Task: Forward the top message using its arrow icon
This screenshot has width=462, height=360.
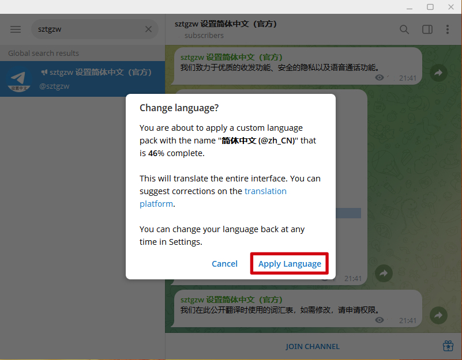Action: [438, 73]
